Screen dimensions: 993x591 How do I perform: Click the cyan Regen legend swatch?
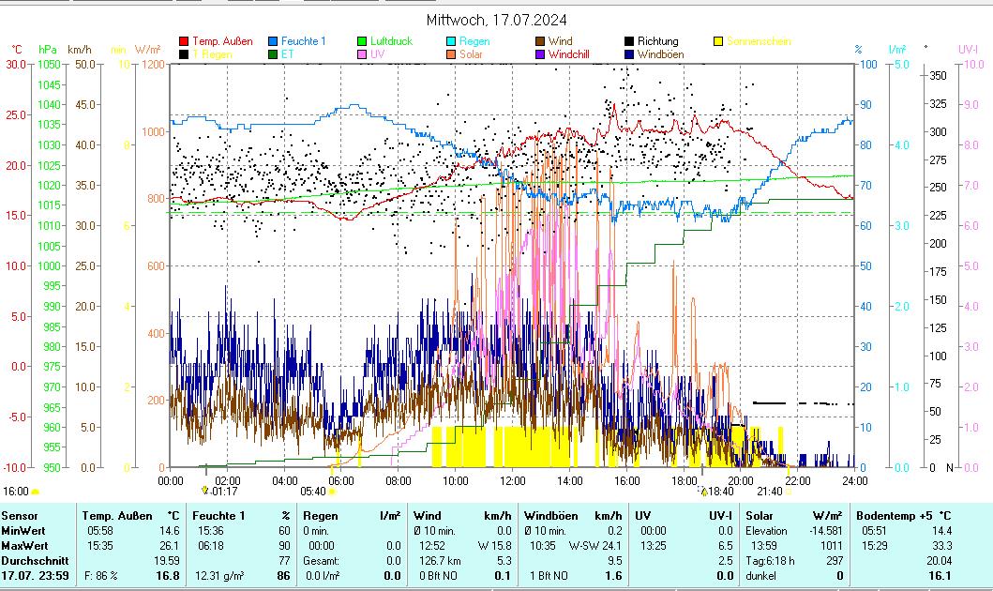(x=451, y=41)
